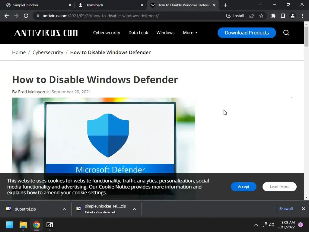Click the scrollbar up arrow

pos(306,24)
